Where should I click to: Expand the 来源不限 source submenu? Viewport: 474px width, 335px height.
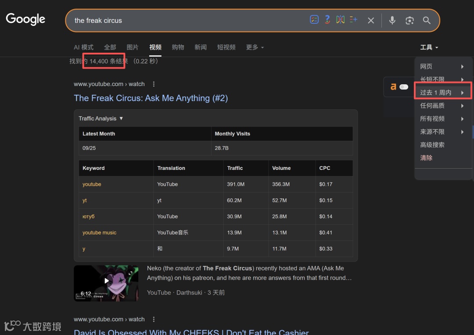tap(443, 132)
